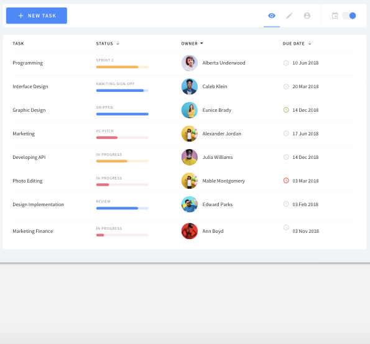Create a new task
This screenshot has width=370, height=344.
pos(37,16)
